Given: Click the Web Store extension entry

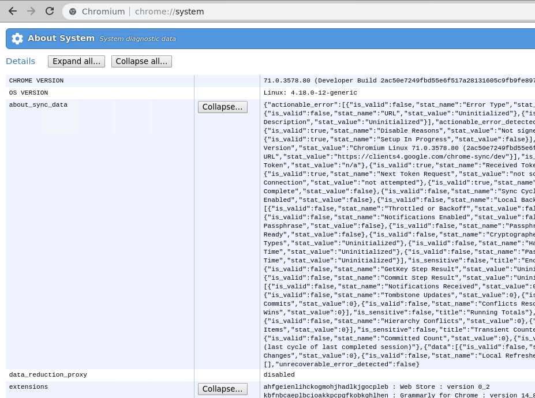Looking at the screenshot, I should (x=377, y=386).
